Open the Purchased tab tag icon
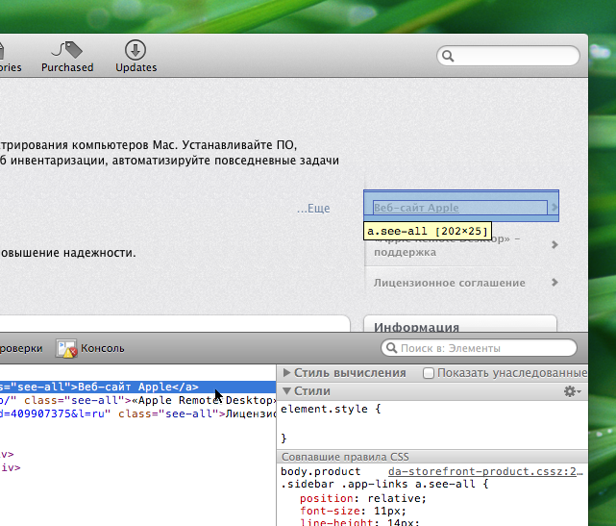Viewport: 616px width, 526px height. pos(66,50)
